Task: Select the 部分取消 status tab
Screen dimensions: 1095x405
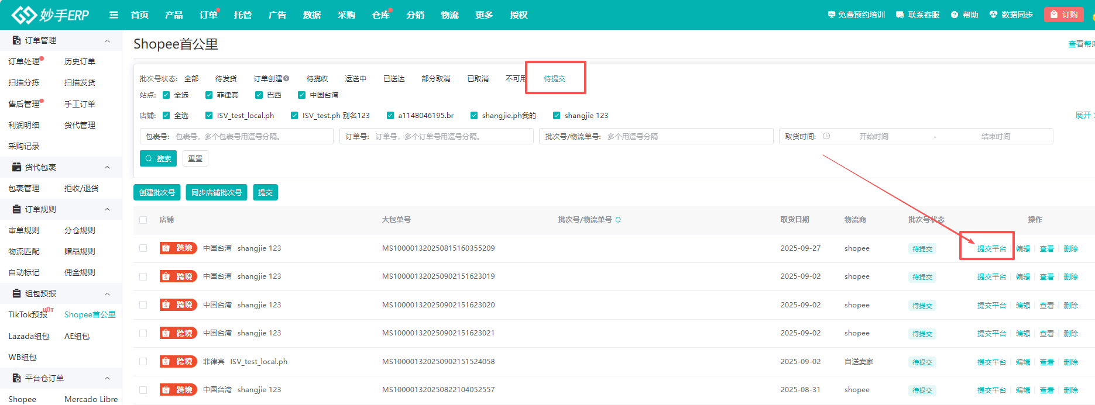Action: point(435,78)
